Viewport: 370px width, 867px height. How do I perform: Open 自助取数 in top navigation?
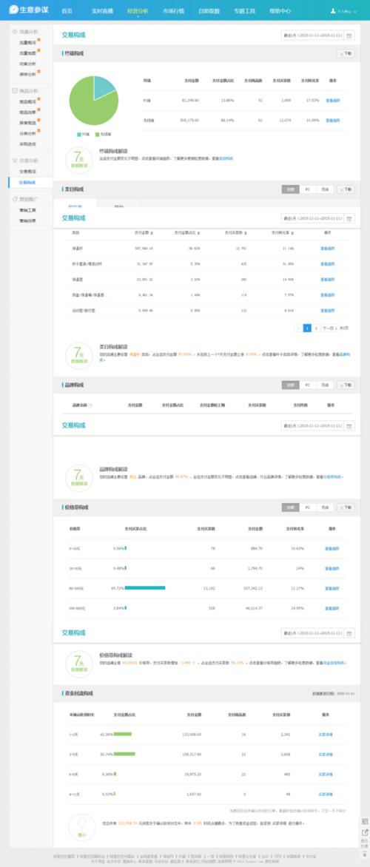pyautogui.click(x=209, y=10)
